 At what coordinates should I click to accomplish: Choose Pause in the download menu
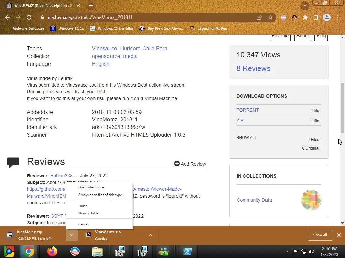[99, 206]
